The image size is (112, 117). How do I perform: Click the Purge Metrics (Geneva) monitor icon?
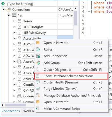pyautogui.click(x=38, y=89)
